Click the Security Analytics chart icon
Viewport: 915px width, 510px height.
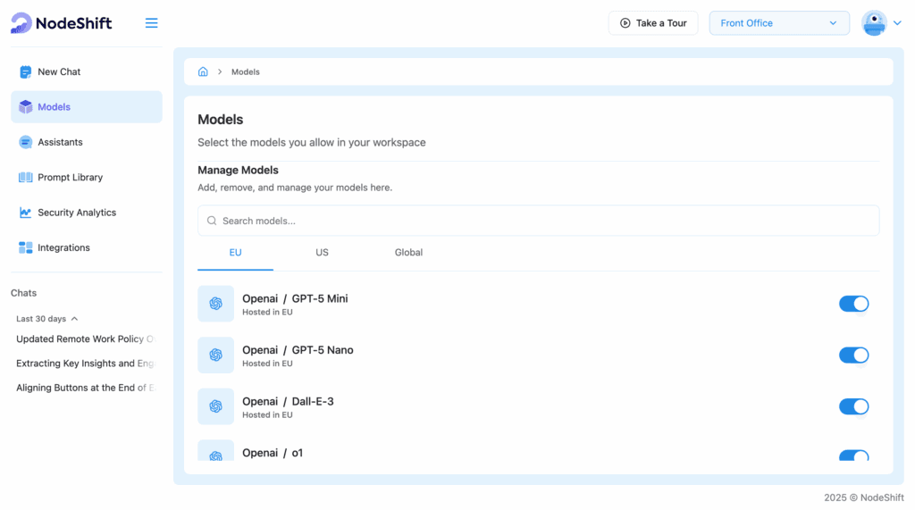26,213
